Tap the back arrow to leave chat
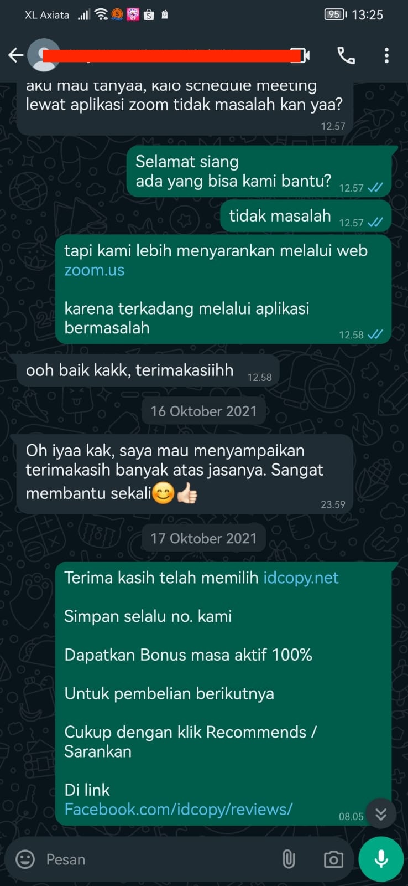Image resolution: width=408 pixels, height=886 pixels. pyautogui.click(x=15, y=55)
